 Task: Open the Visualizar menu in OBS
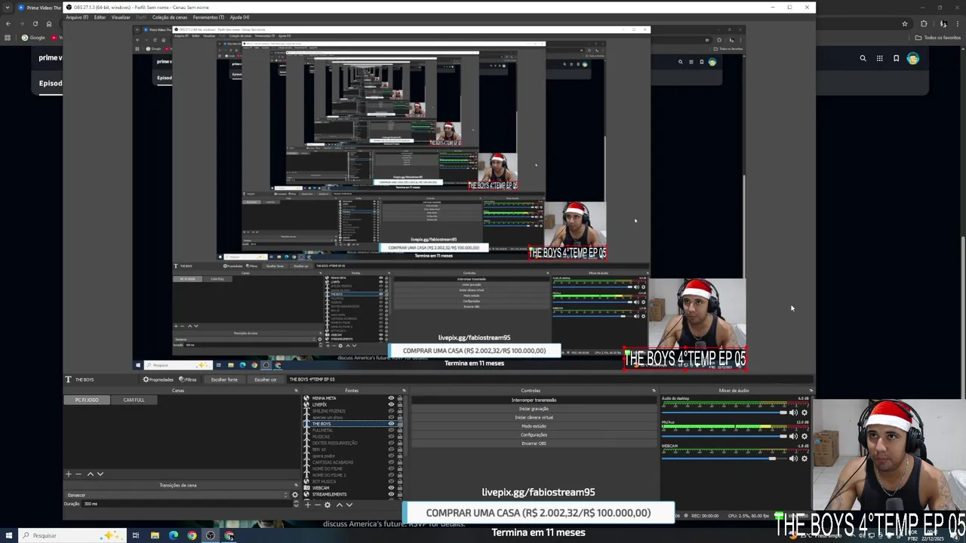pos(121,17)
